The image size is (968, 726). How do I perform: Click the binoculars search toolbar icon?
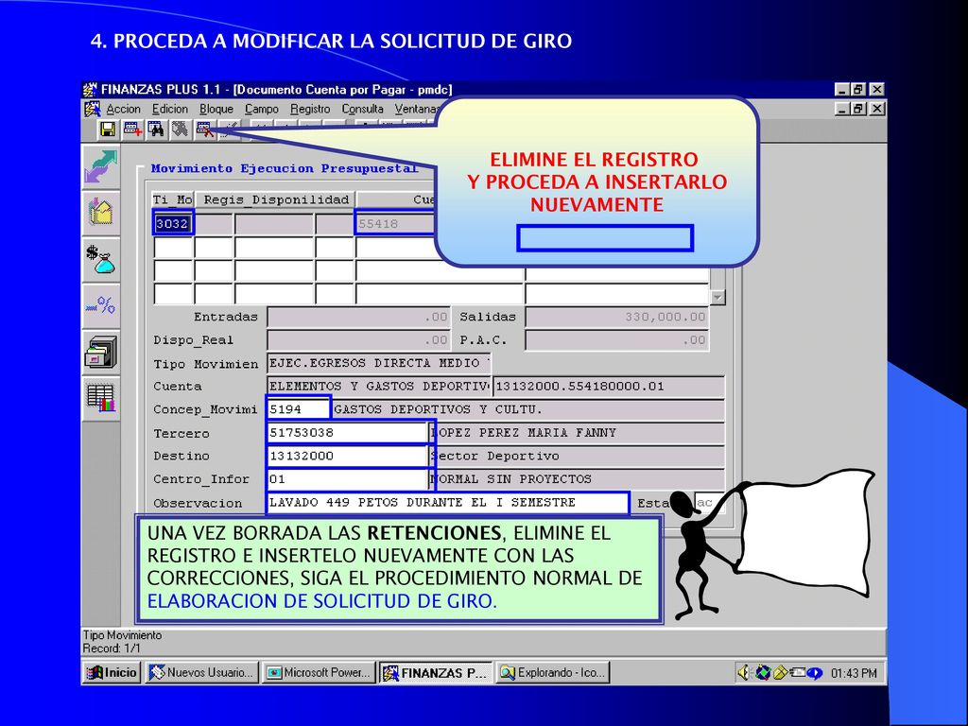pyautogui.click(x=156, y=129)
